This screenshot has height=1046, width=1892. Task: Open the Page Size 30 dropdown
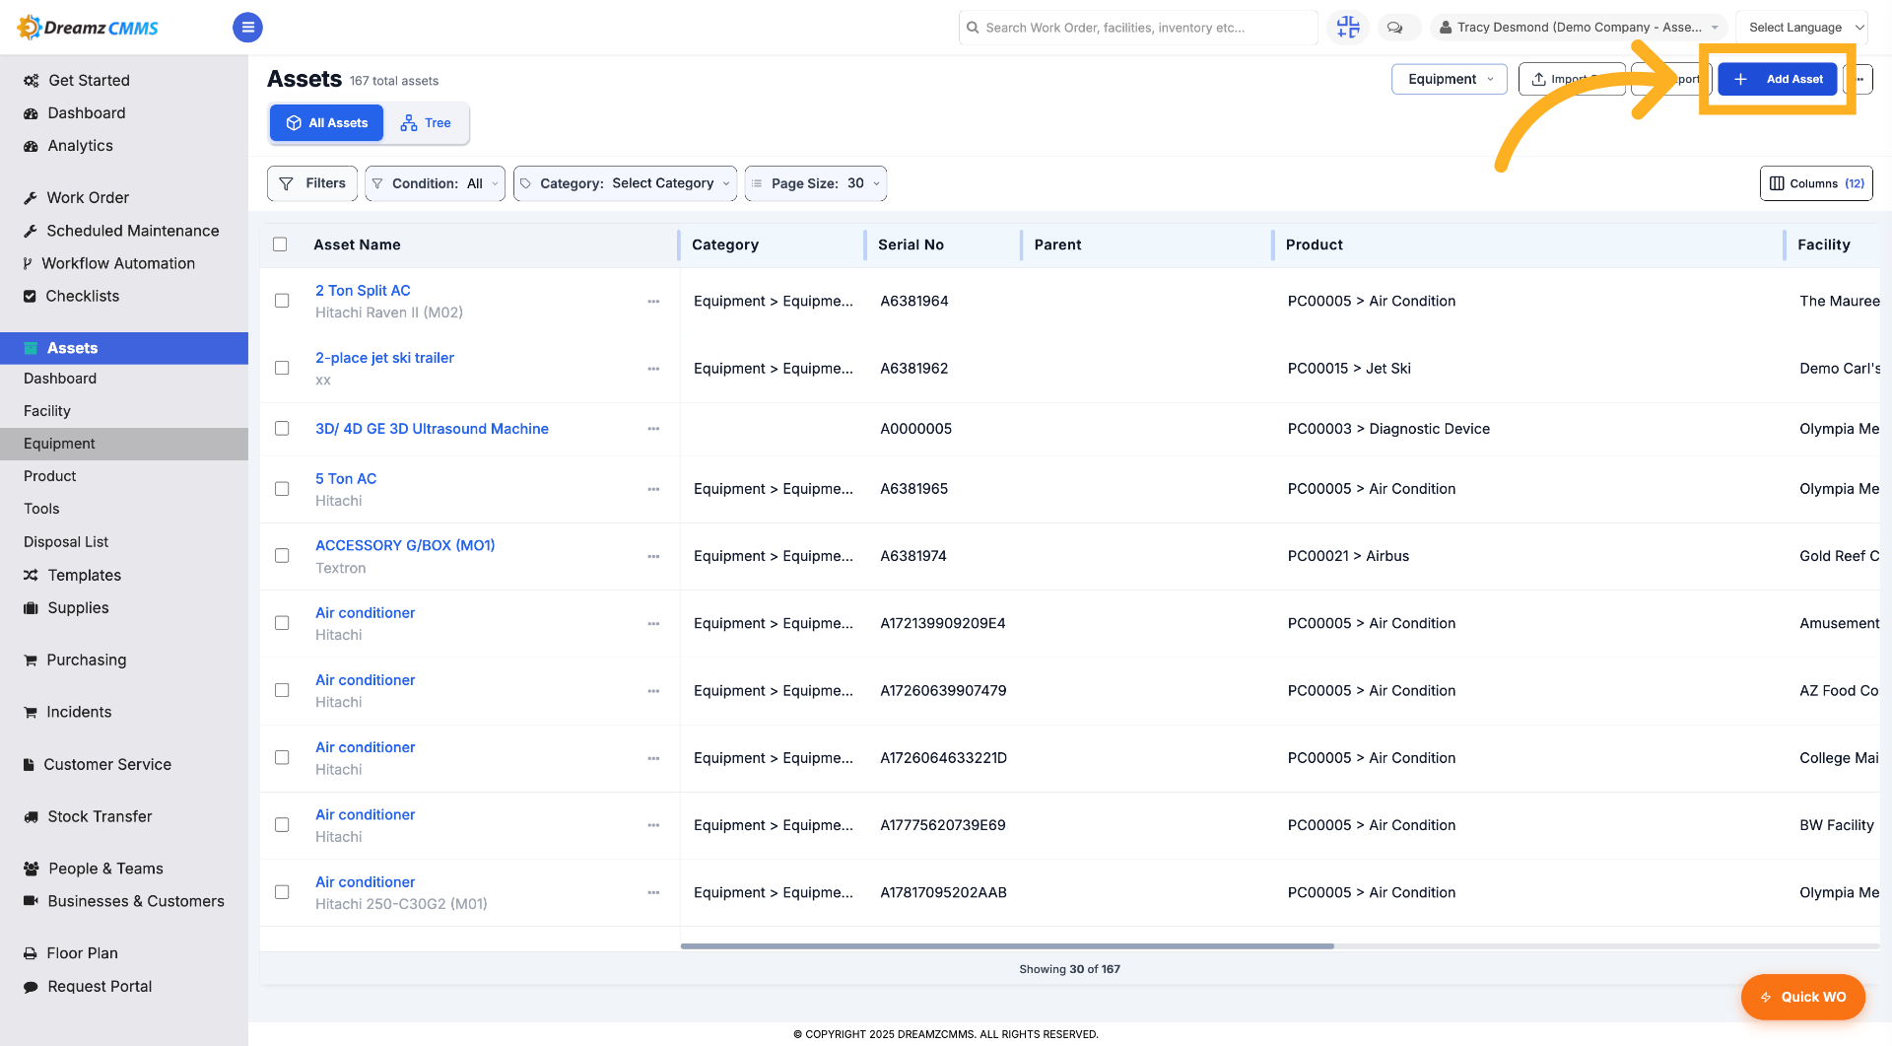(x=815, y=183)
